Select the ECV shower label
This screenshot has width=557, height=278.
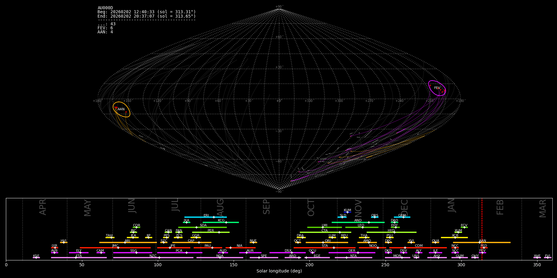click(464, 225)
